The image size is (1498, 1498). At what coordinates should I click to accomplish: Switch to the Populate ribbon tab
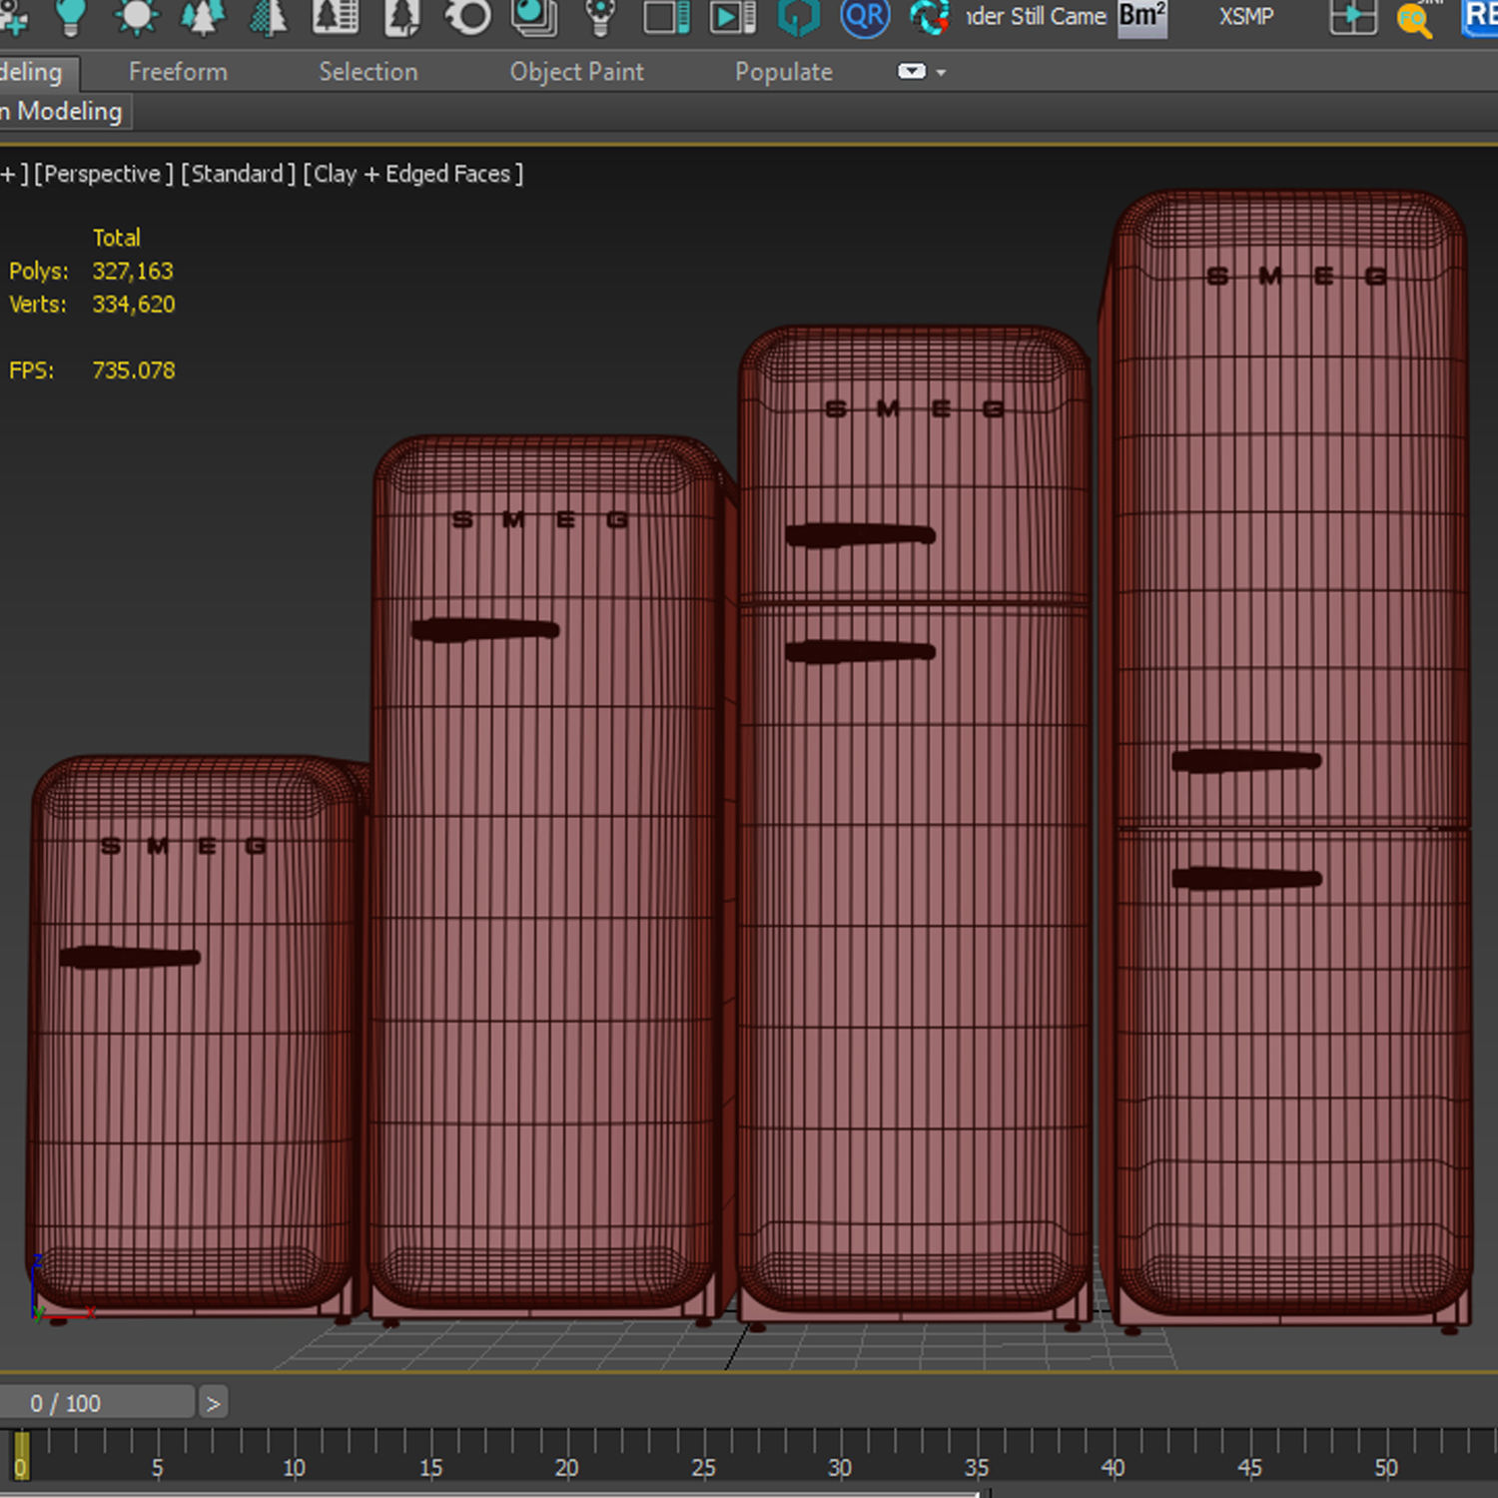click(x=784, y=72)
